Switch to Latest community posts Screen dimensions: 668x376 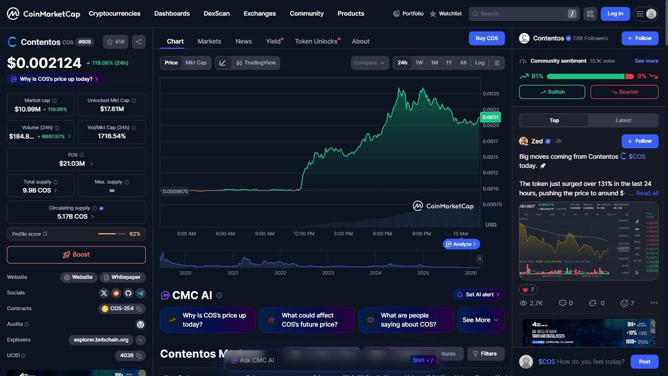(623, 120)
